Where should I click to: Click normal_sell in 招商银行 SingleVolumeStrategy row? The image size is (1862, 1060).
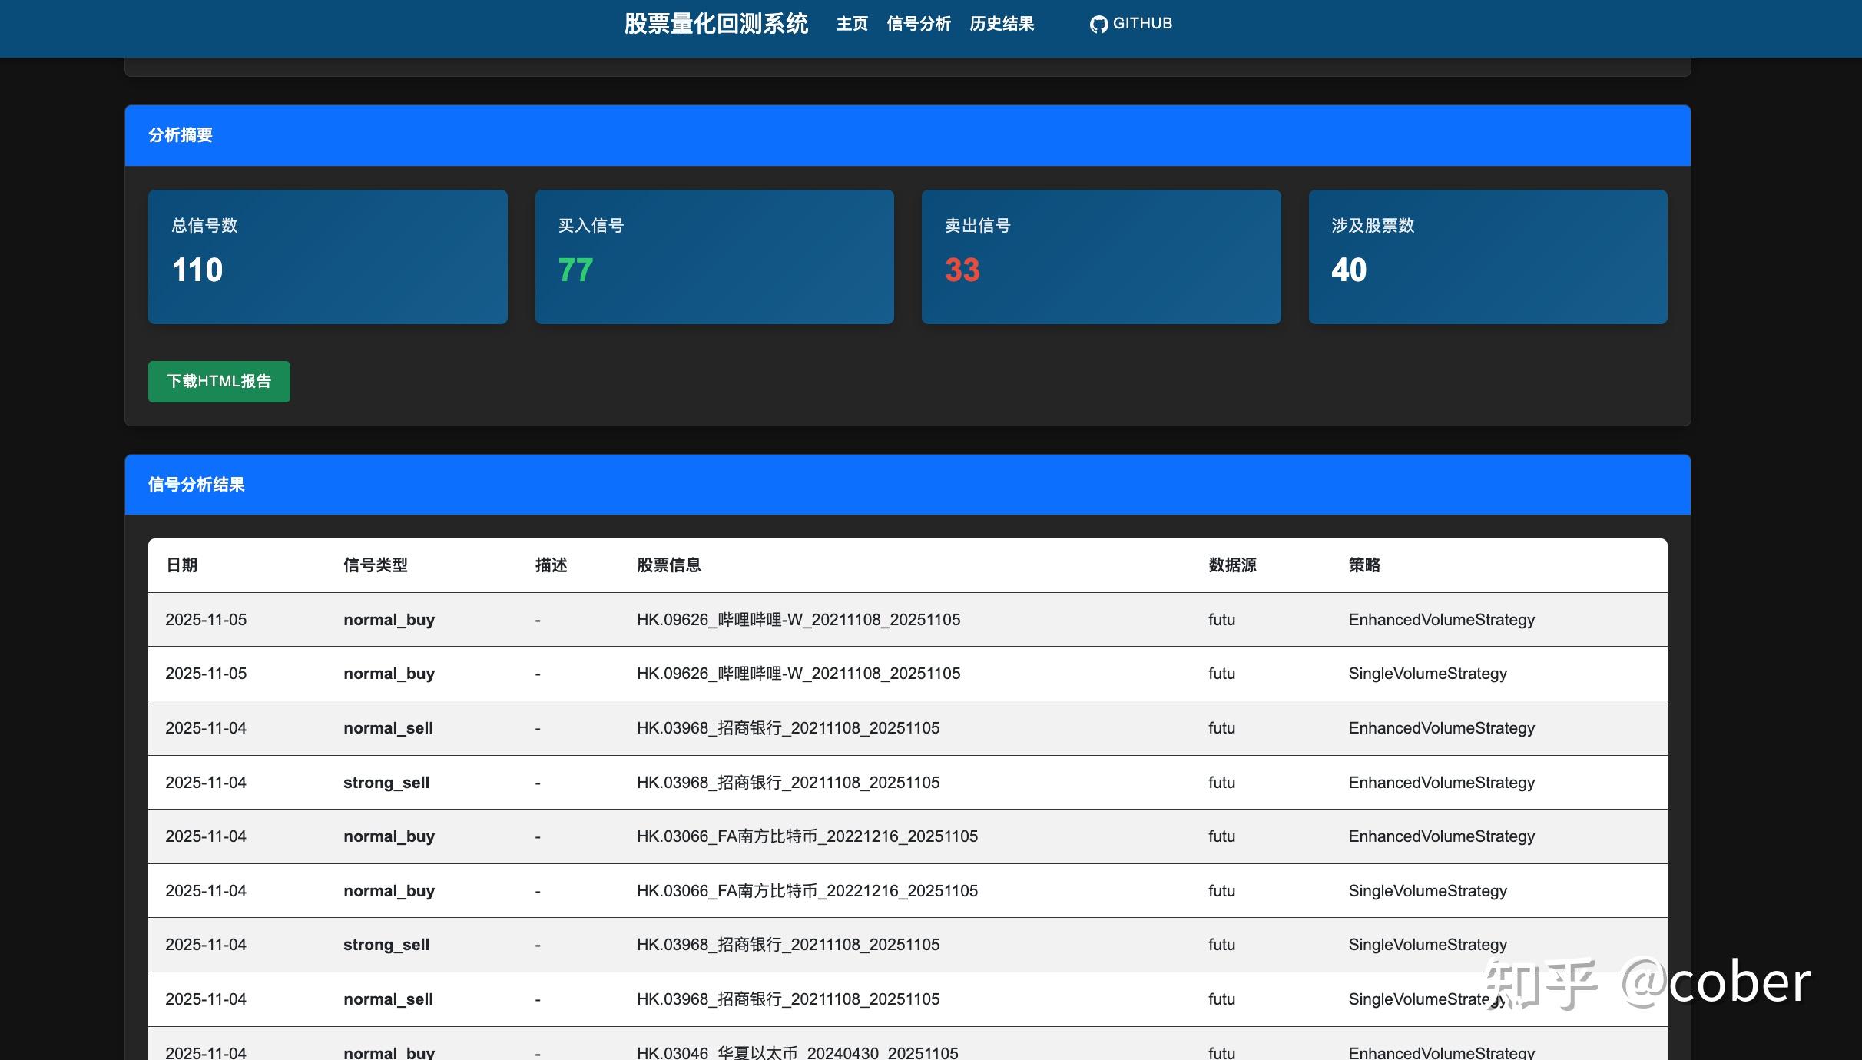tap(389, 999)
